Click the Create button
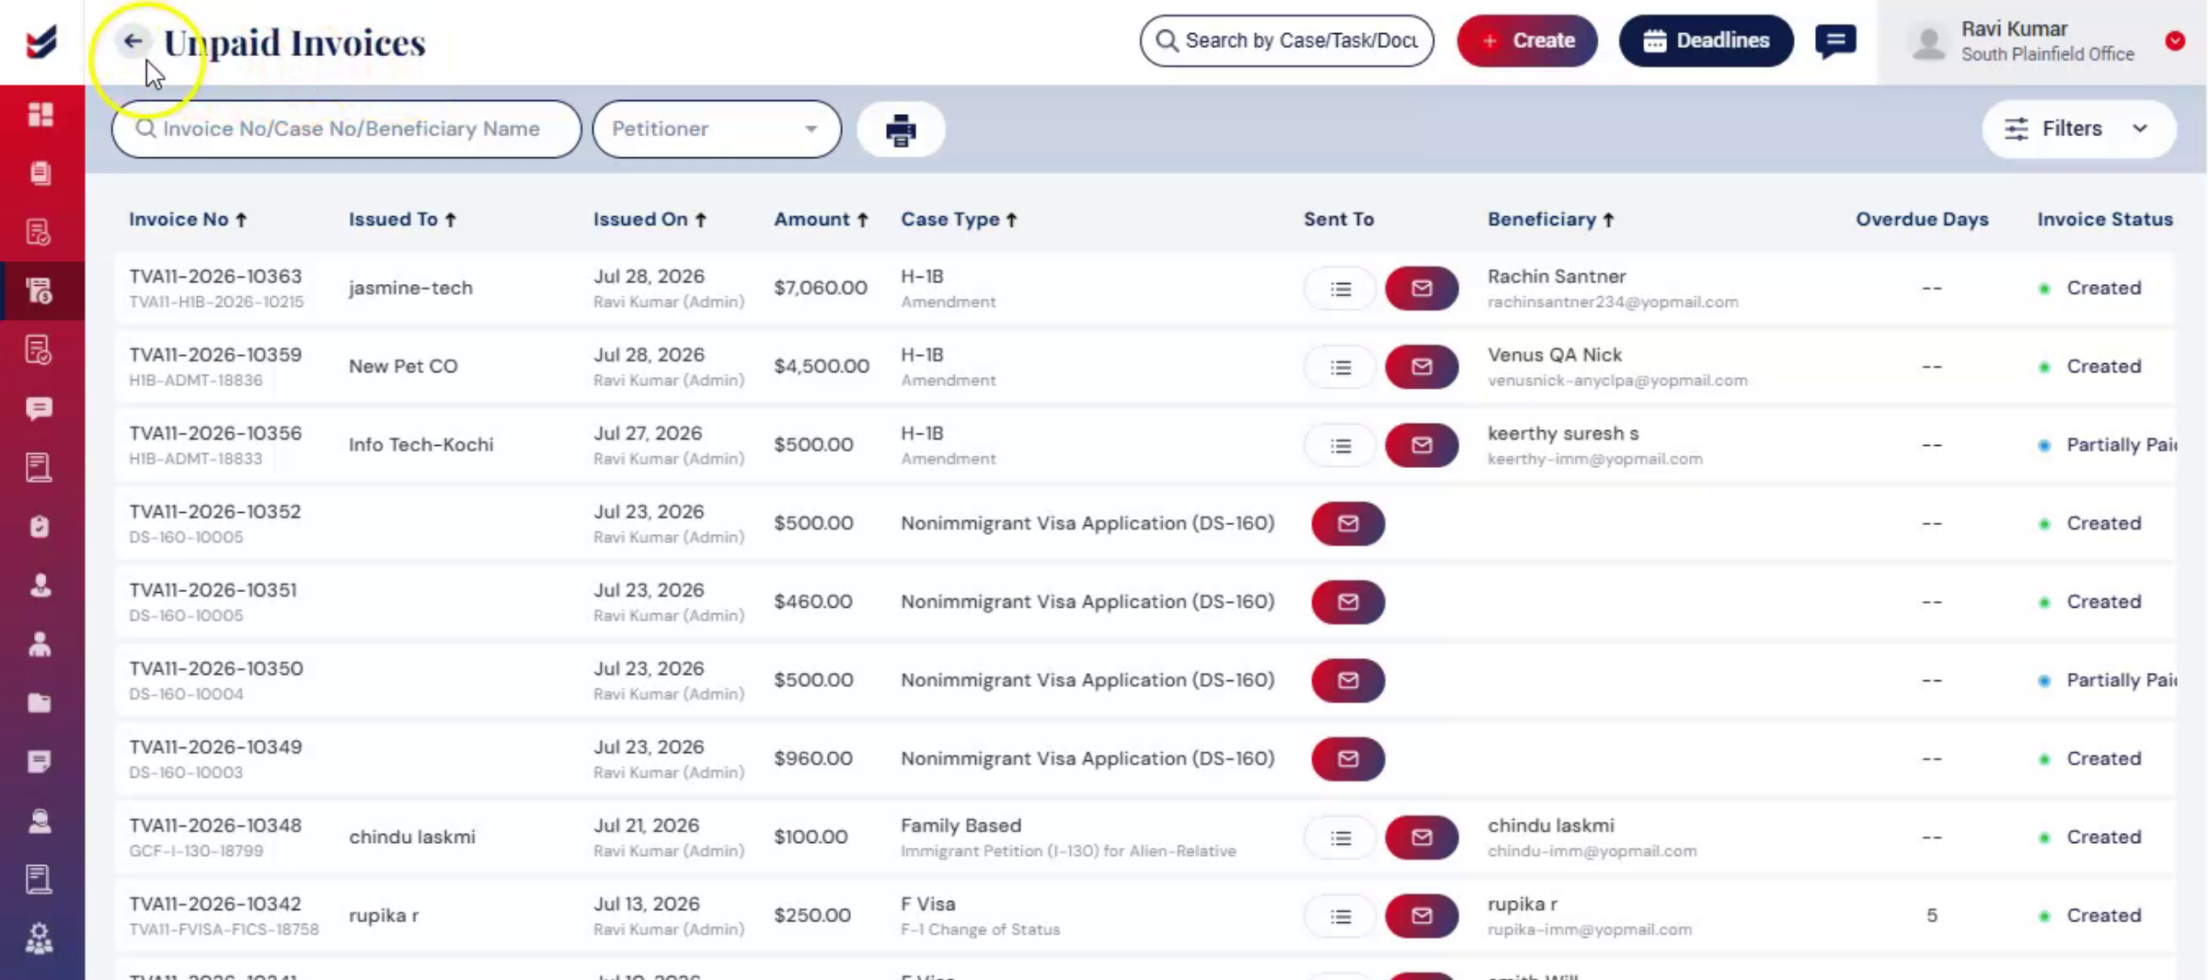 (1526, 40)
